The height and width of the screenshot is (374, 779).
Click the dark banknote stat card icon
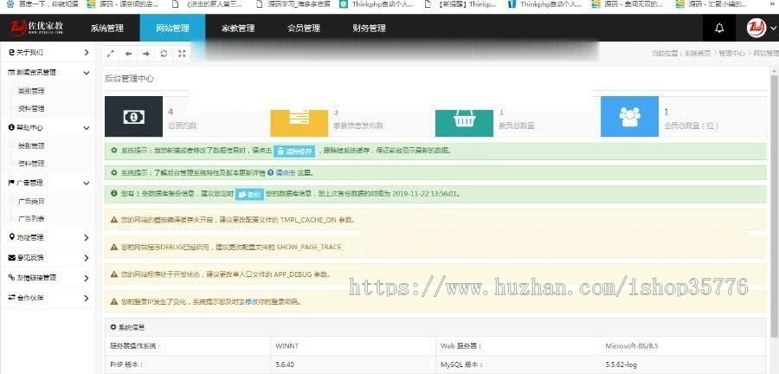click(133, 116)
